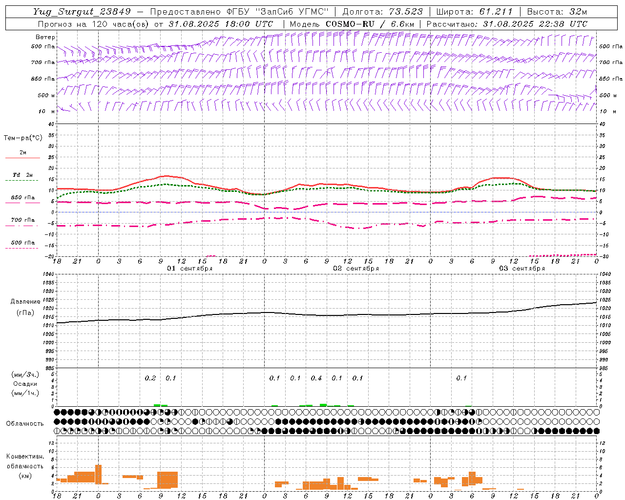Select the ЗапСиб УГМС provider text
This screenshot has width=625, height=500.
[x=292, y=12]
